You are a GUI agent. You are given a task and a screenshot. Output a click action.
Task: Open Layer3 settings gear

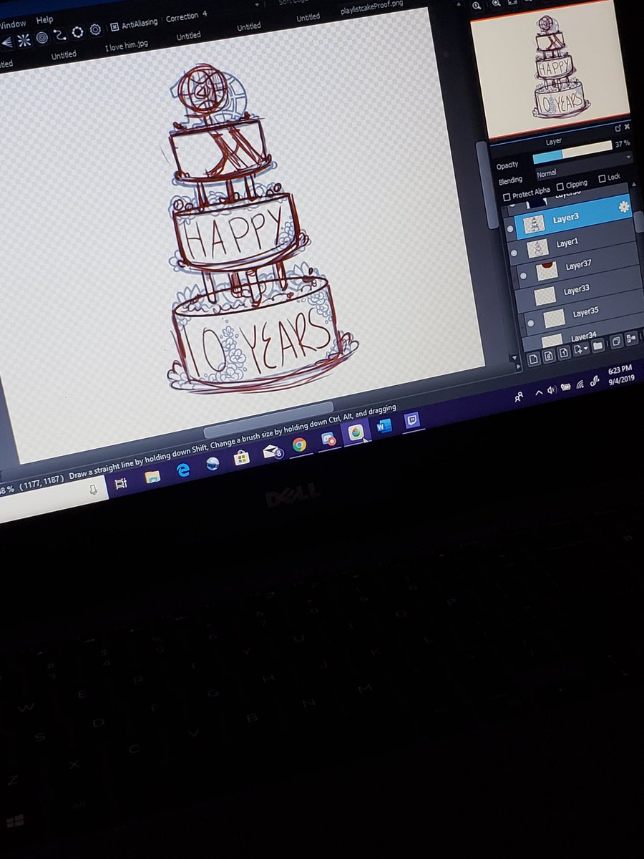623,207
